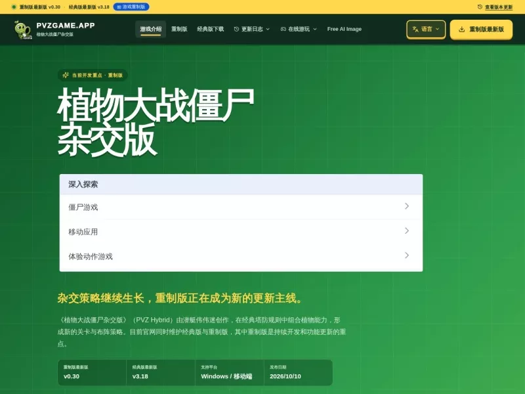Open the 语言 language dropdown arrow

point(437,29)
